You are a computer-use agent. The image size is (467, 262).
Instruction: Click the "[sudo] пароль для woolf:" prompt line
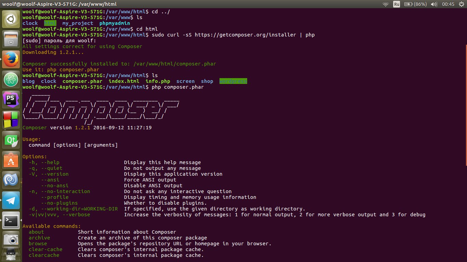(59, 41)
